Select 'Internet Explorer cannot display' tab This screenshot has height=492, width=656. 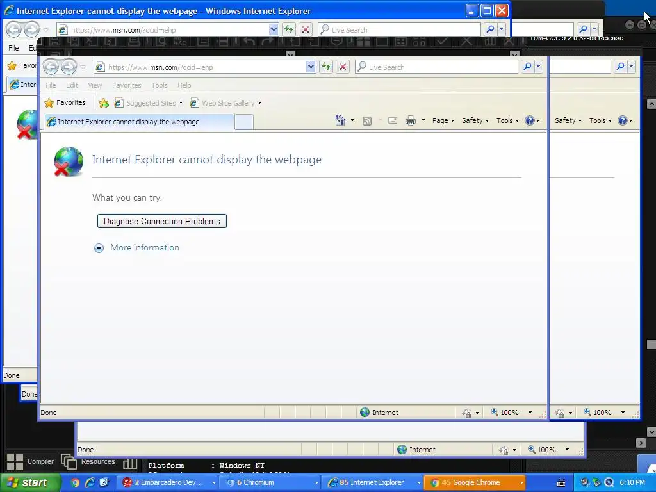pyautogui.click(x=139, y=122)
